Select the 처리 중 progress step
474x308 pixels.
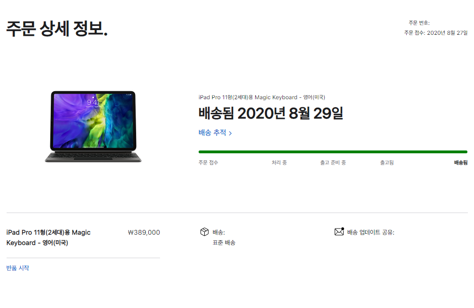[x=279, y=162]
